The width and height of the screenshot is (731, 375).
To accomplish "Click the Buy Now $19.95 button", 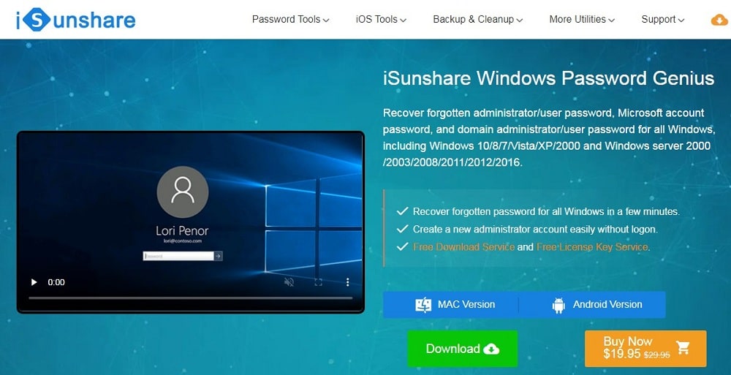I will 645,349.
